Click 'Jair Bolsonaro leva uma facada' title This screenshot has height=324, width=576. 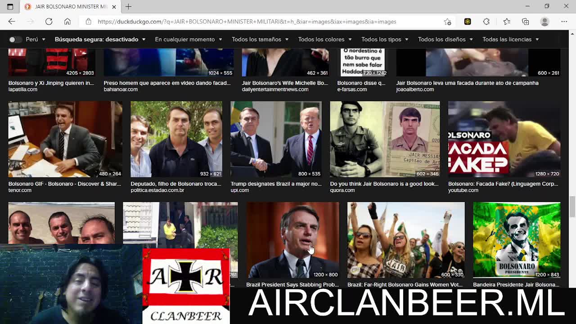coord(467,83)
